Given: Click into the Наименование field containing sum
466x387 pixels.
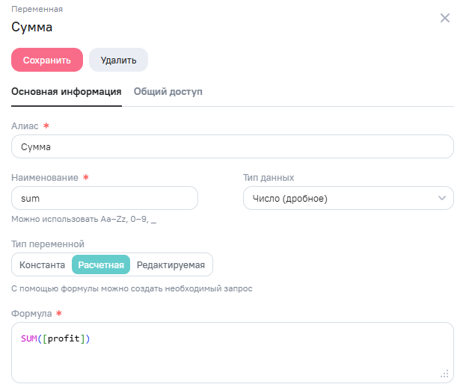Looking at the screenshot, I should point(105,198).
